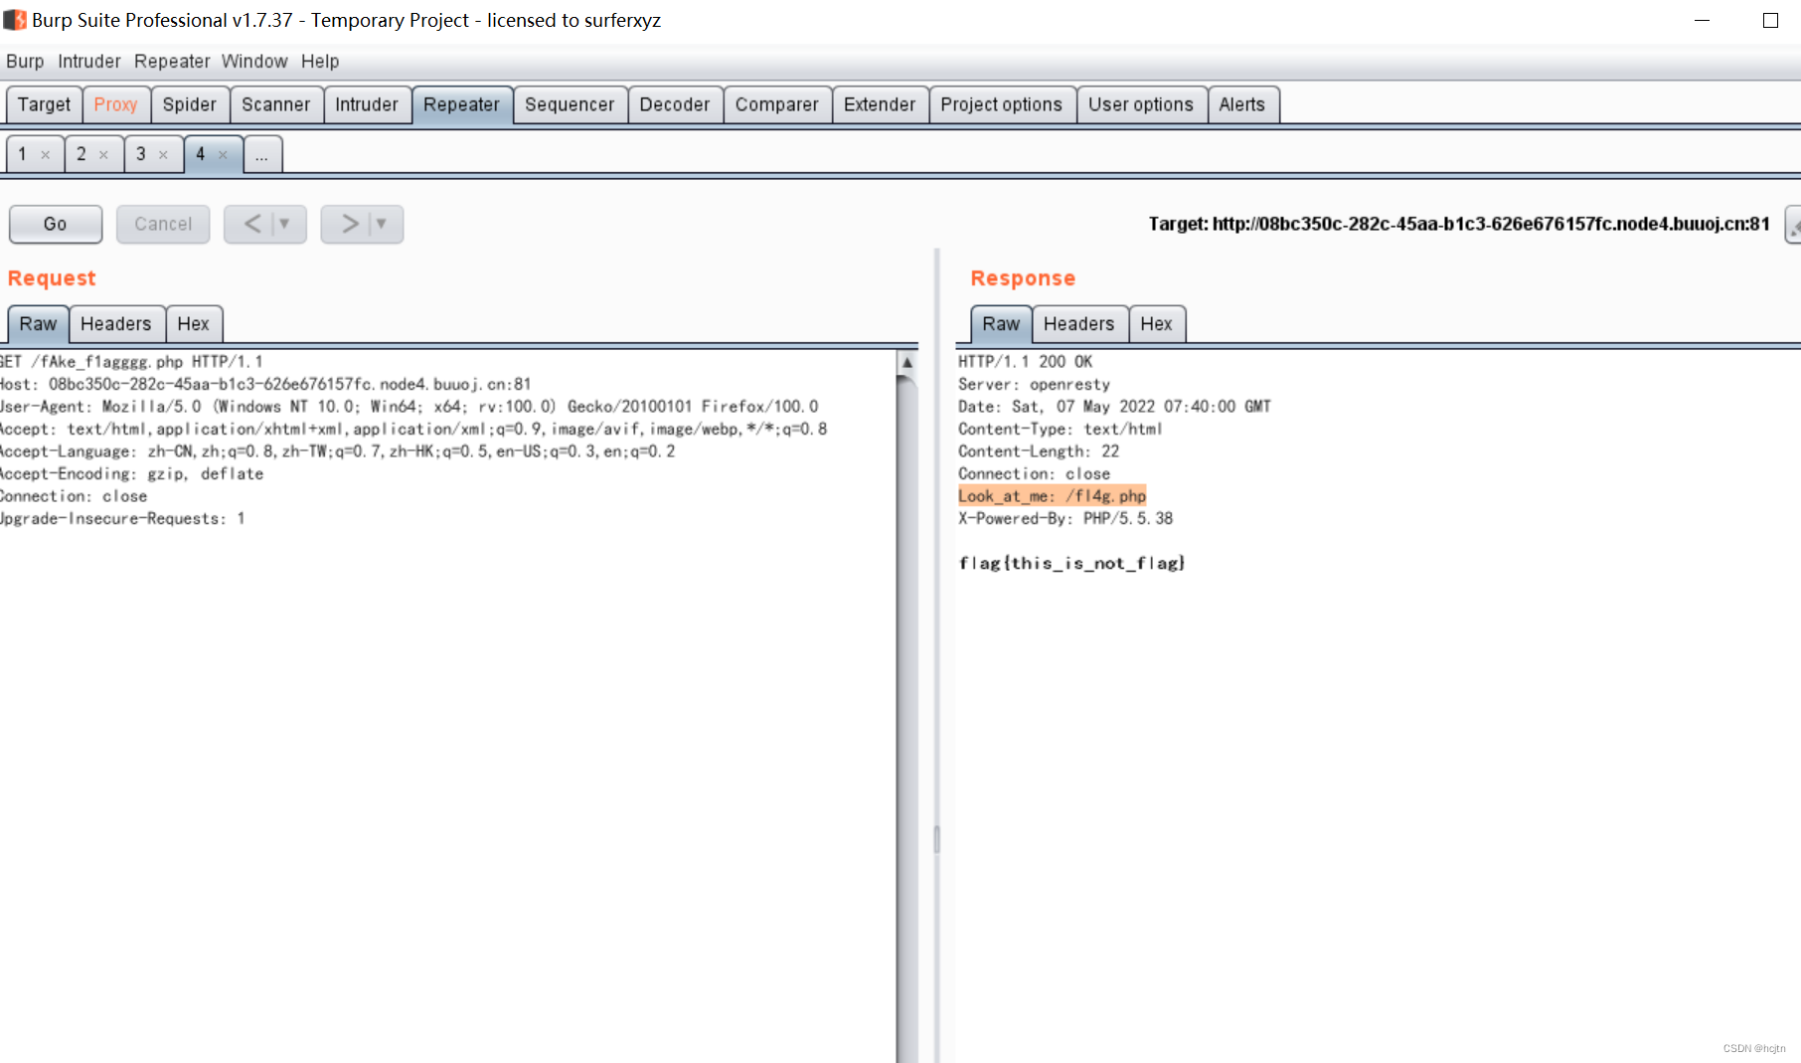1801x1063 pixels.
Task: Switch to the Intruder tool tab
Action: 366,104
